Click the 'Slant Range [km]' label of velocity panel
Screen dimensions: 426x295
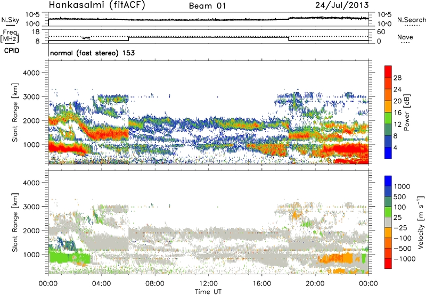(x=15, y=222)
